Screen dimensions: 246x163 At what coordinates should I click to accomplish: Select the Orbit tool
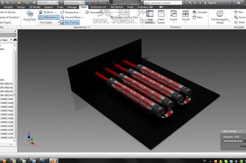tap(239, 22)
